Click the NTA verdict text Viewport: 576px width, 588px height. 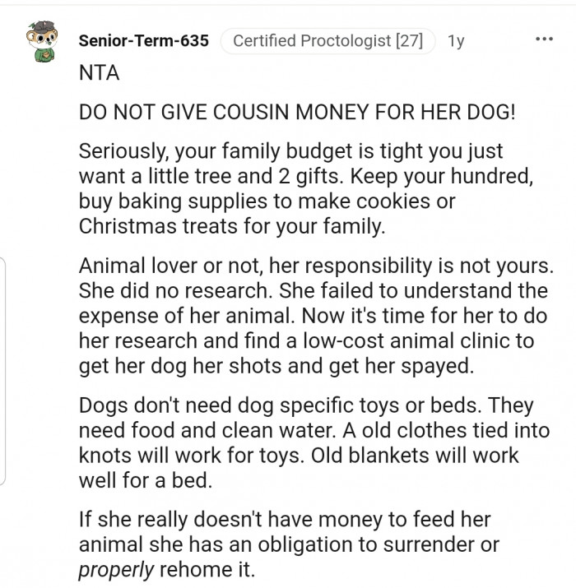[x=99, y=72]
